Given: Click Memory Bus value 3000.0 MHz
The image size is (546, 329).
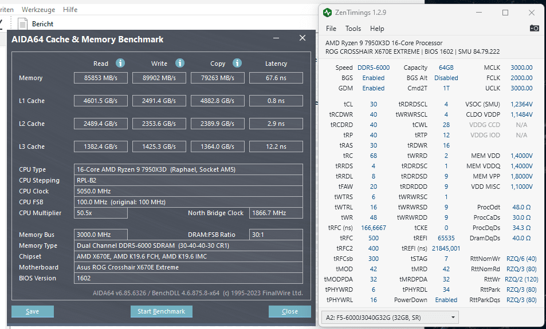Looking at the screenshot, I should click(x=101, y=235).
